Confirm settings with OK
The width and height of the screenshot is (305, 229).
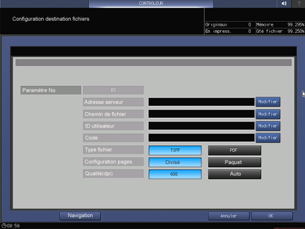tap(272, 216)
